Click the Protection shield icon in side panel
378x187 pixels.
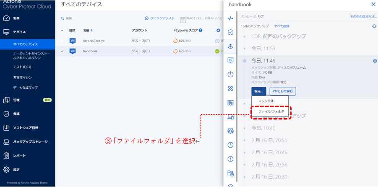[x=230, y=32]
